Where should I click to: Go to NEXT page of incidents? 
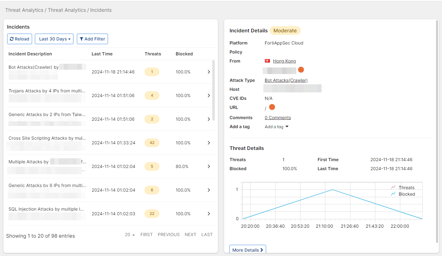(x=190, y=235)
